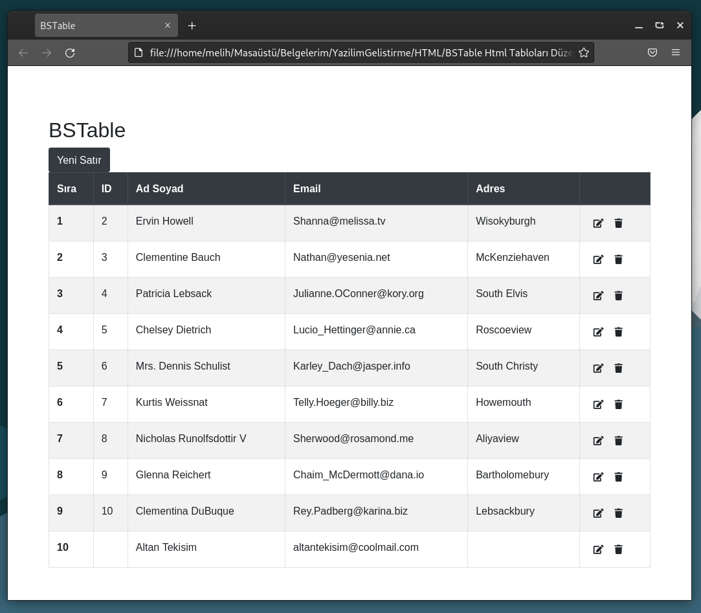This screenshot has height=613, width=701.
Task: Delete the Nicholas Runolfsdottir V row
Action: 618,440
